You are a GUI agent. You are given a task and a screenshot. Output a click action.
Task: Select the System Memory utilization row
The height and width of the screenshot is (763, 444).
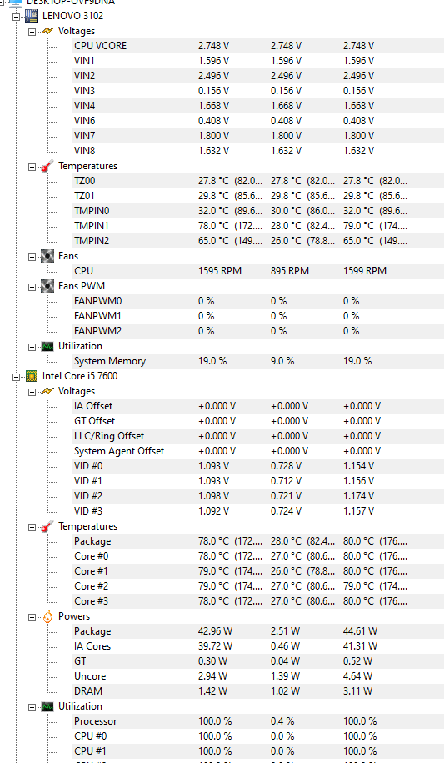tap(257, 361)
